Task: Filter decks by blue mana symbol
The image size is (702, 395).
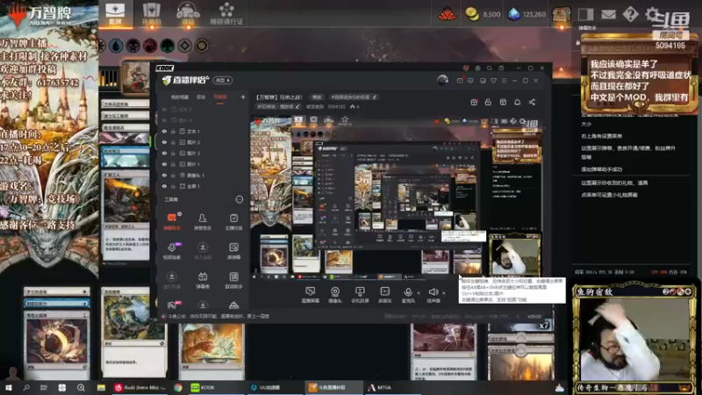Action: pos(116,46)
